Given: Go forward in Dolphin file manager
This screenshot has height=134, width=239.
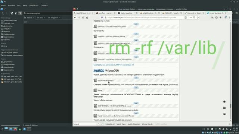Looking at the screenshot, I should click(x=6, y=13).
